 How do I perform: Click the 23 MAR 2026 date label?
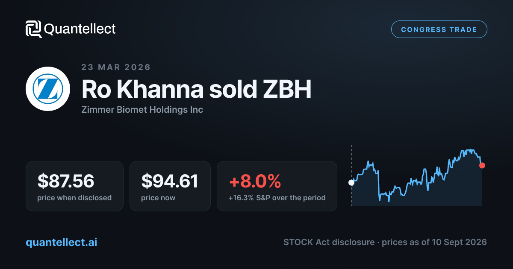tap(116, 67)
